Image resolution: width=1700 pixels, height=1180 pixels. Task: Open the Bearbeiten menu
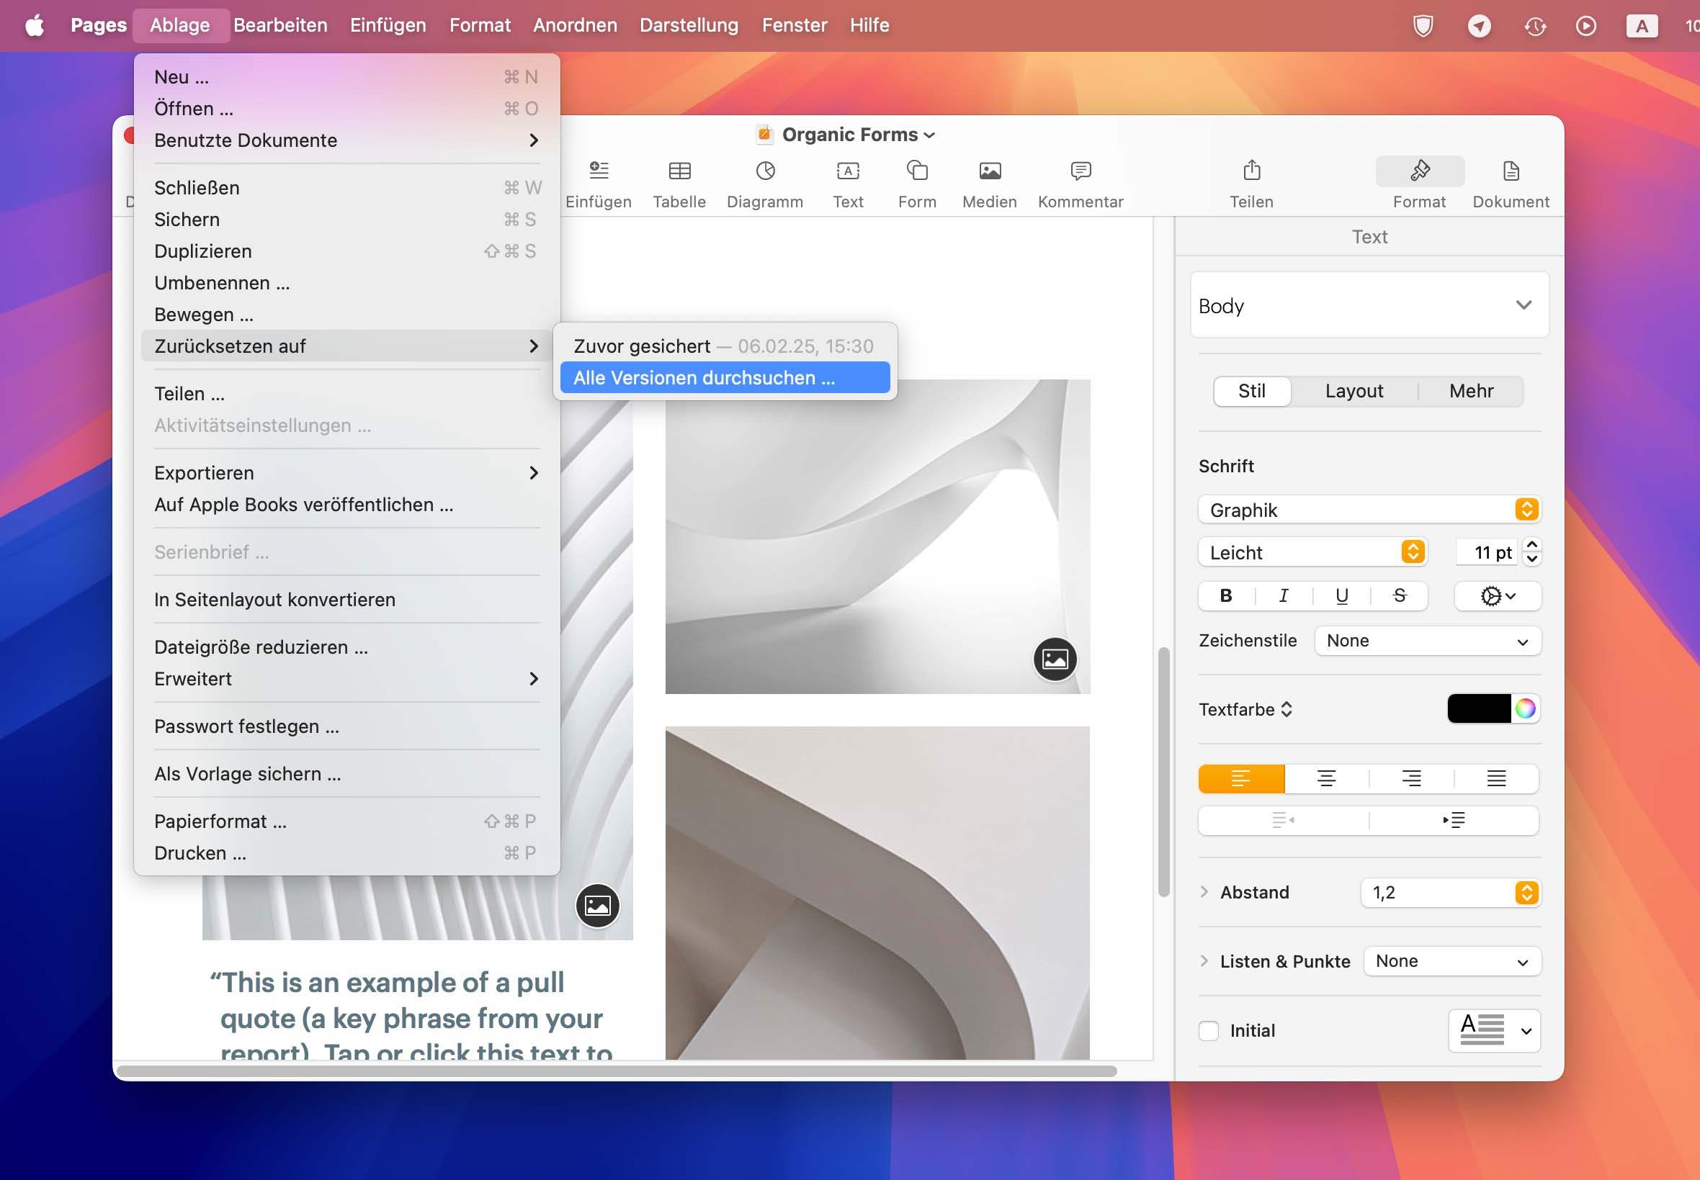click(x=279, y=25)
